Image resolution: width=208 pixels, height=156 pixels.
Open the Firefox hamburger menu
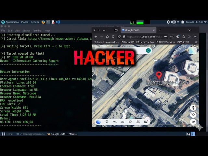[x=195, y=37]
